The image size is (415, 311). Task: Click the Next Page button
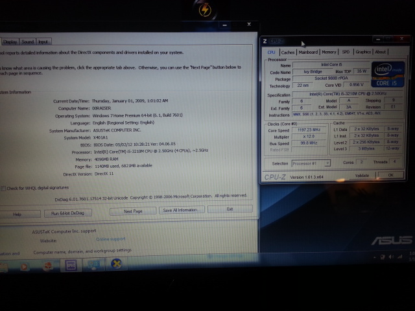pyautogui.click(x=133, y=211)
